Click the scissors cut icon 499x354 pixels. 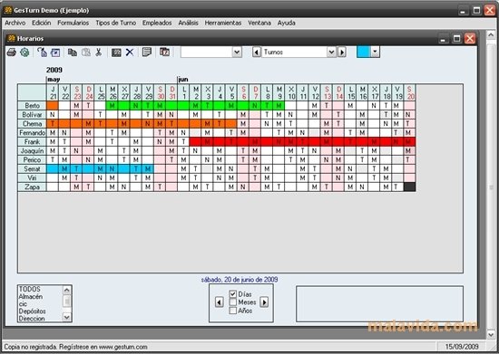[99, 53]
